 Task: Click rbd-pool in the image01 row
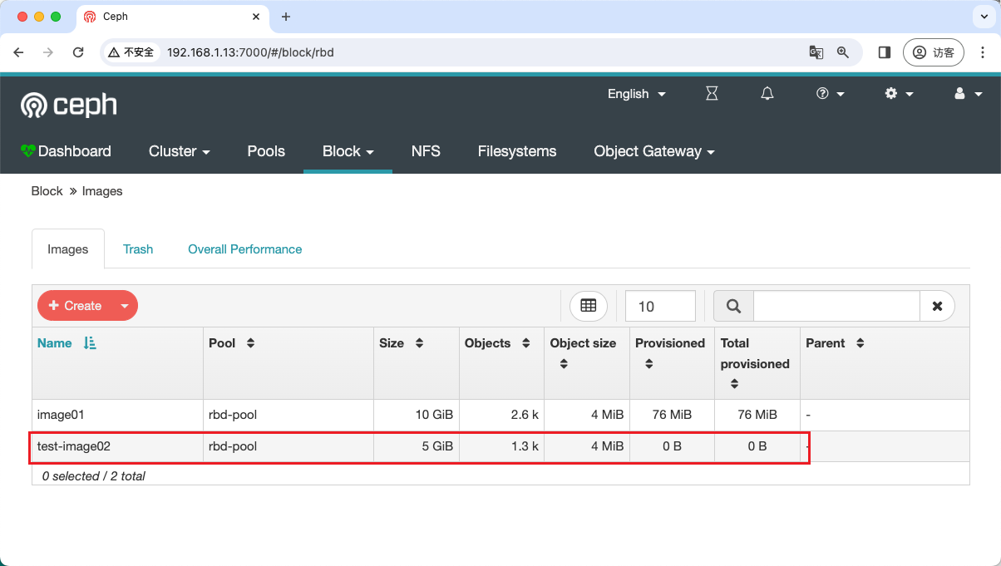click(233, 415)
